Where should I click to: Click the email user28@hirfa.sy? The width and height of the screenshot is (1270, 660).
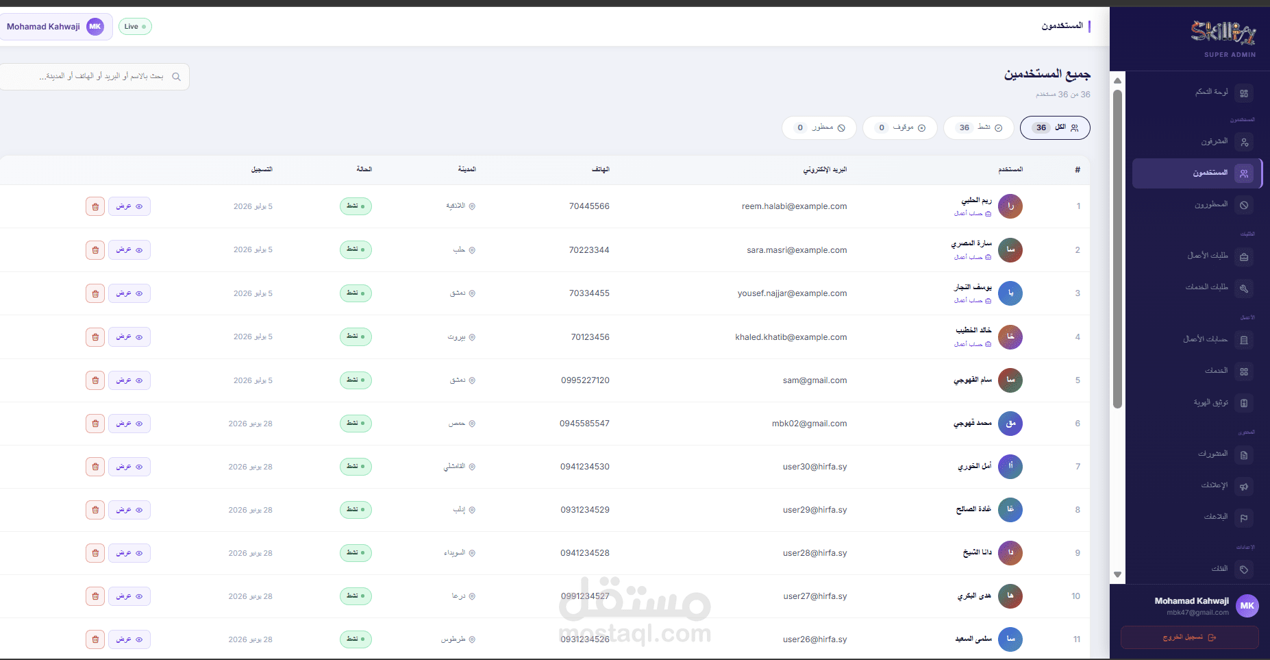click(x=815, y=553)
